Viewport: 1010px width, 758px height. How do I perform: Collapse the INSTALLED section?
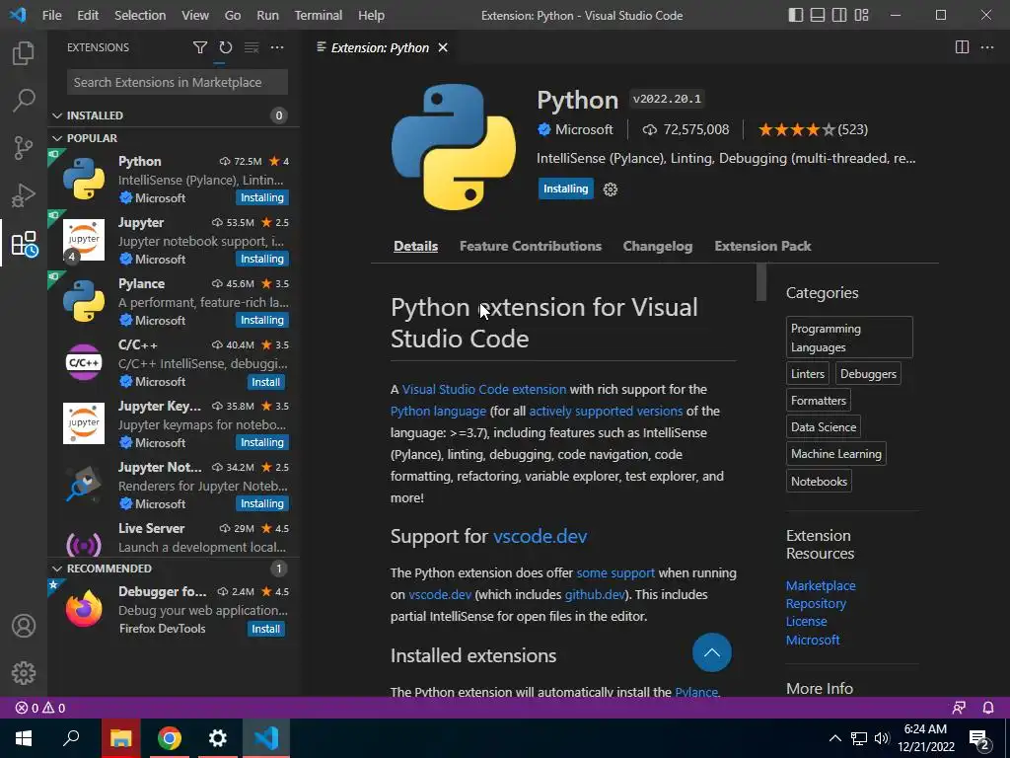click(173, 115)
